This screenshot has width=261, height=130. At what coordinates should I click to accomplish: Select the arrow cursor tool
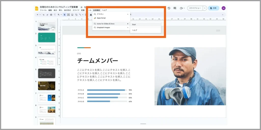pos(65,15)
